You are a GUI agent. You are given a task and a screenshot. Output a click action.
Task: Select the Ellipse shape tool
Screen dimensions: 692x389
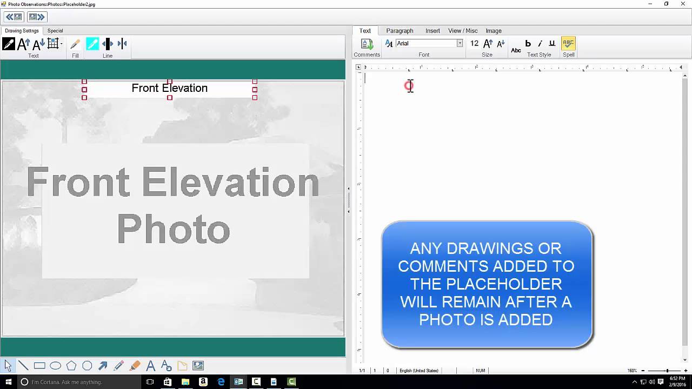click(55, 366)
